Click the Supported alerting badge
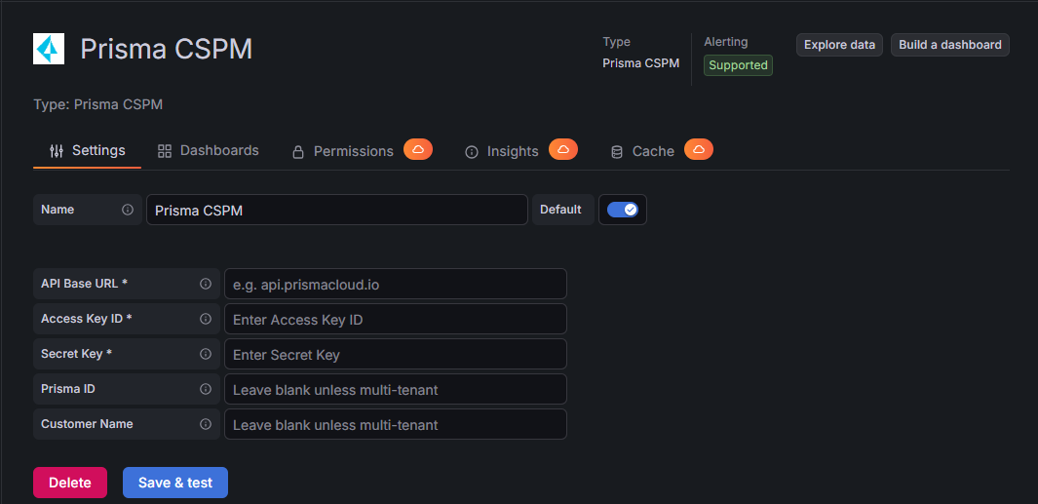The height and width of the screenshot is (504, 1038). tap(738, 65)
